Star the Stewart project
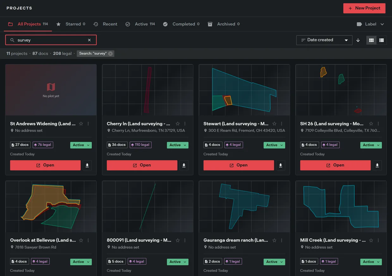This screenshot has height=276, width=392. [x=274, y=124]
